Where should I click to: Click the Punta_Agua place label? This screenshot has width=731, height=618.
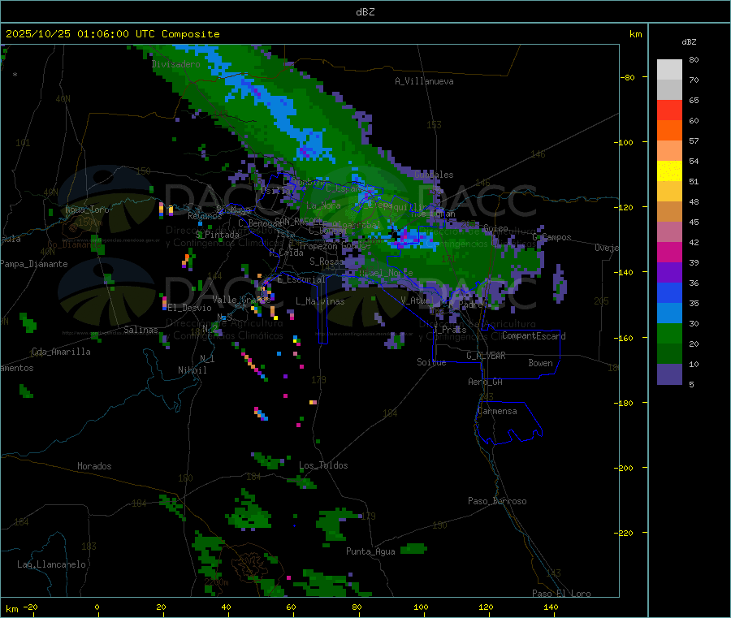370,551
